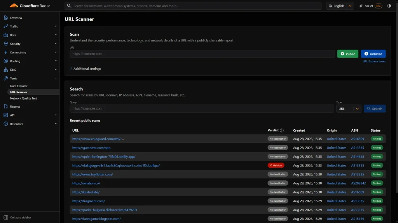Click the Routing icon in sidebar
The height and width of the screenshot is (223, 398).
6,61
